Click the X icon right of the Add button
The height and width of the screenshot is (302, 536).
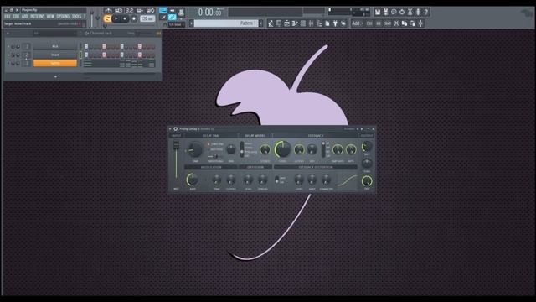pyautogui.click(x=396, y=23)
